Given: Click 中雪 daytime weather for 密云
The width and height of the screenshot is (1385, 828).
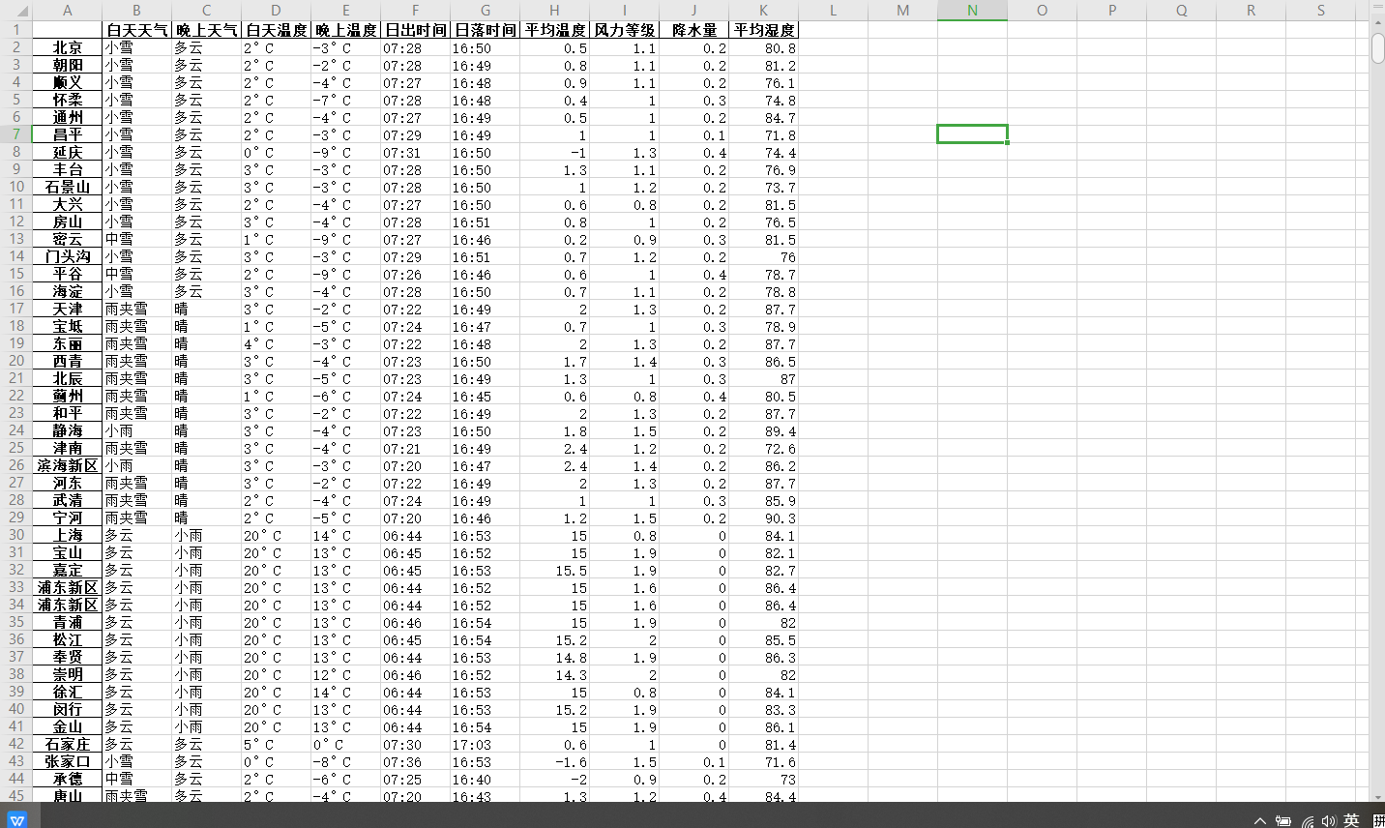Looking at the screenshot, I should 136,239.
